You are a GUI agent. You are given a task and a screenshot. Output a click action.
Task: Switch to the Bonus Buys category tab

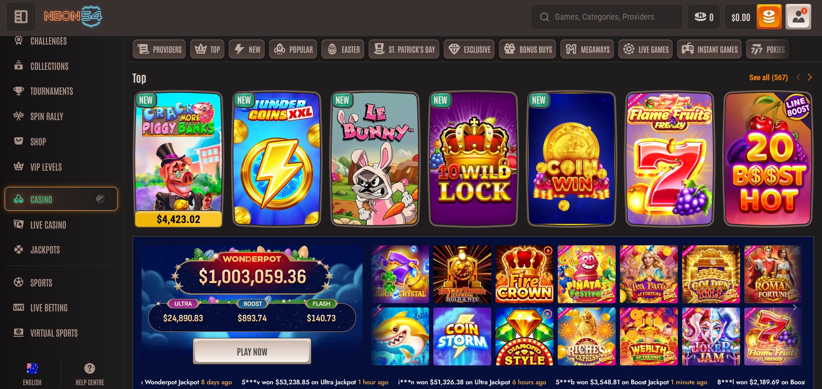click(528, 49)
